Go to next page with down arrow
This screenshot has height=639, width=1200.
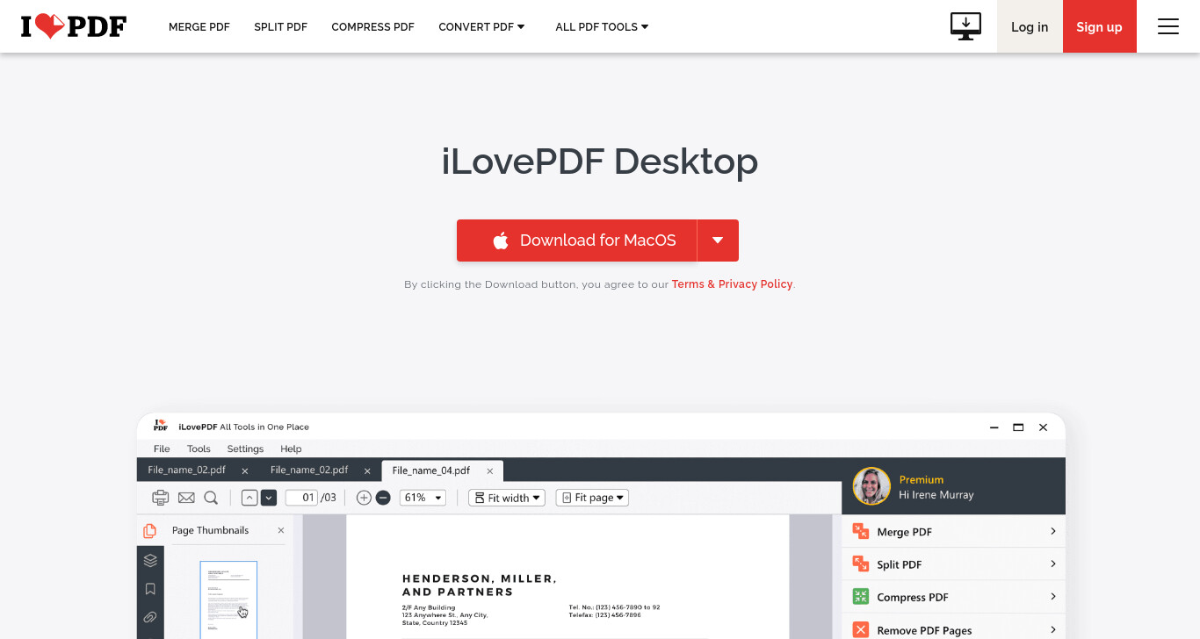pyautogui.click(x=269, y=498)
